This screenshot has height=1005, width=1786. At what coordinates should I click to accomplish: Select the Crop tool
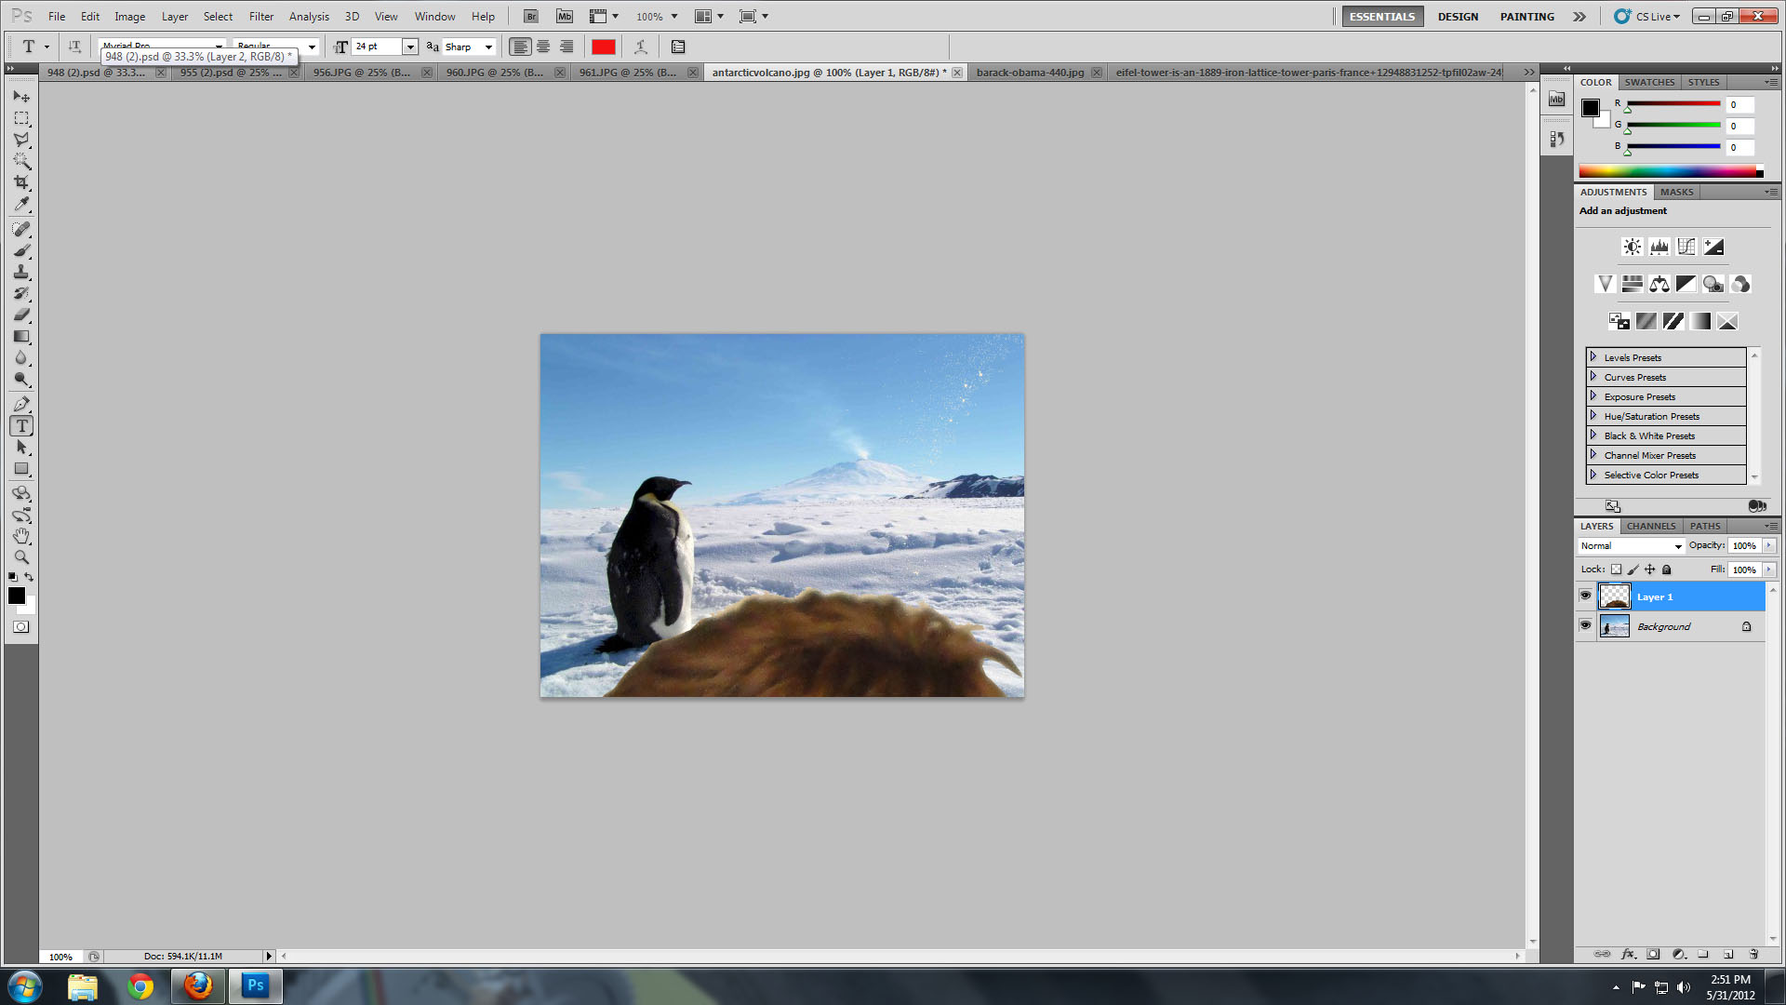pos(21,182)
